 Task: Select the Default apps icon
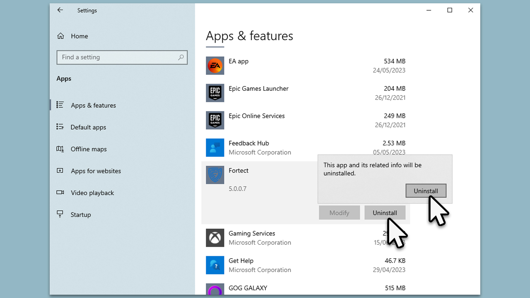tap(60, 127)
